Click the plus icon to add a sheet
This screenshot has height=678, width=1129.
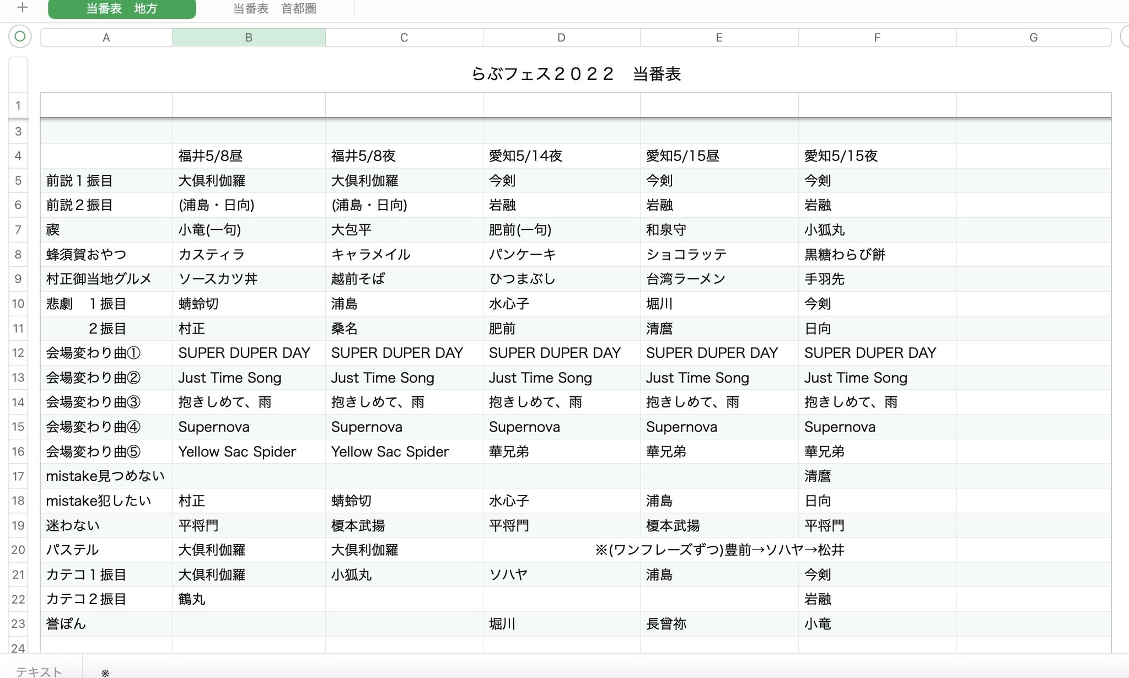[x=22, y=8]
